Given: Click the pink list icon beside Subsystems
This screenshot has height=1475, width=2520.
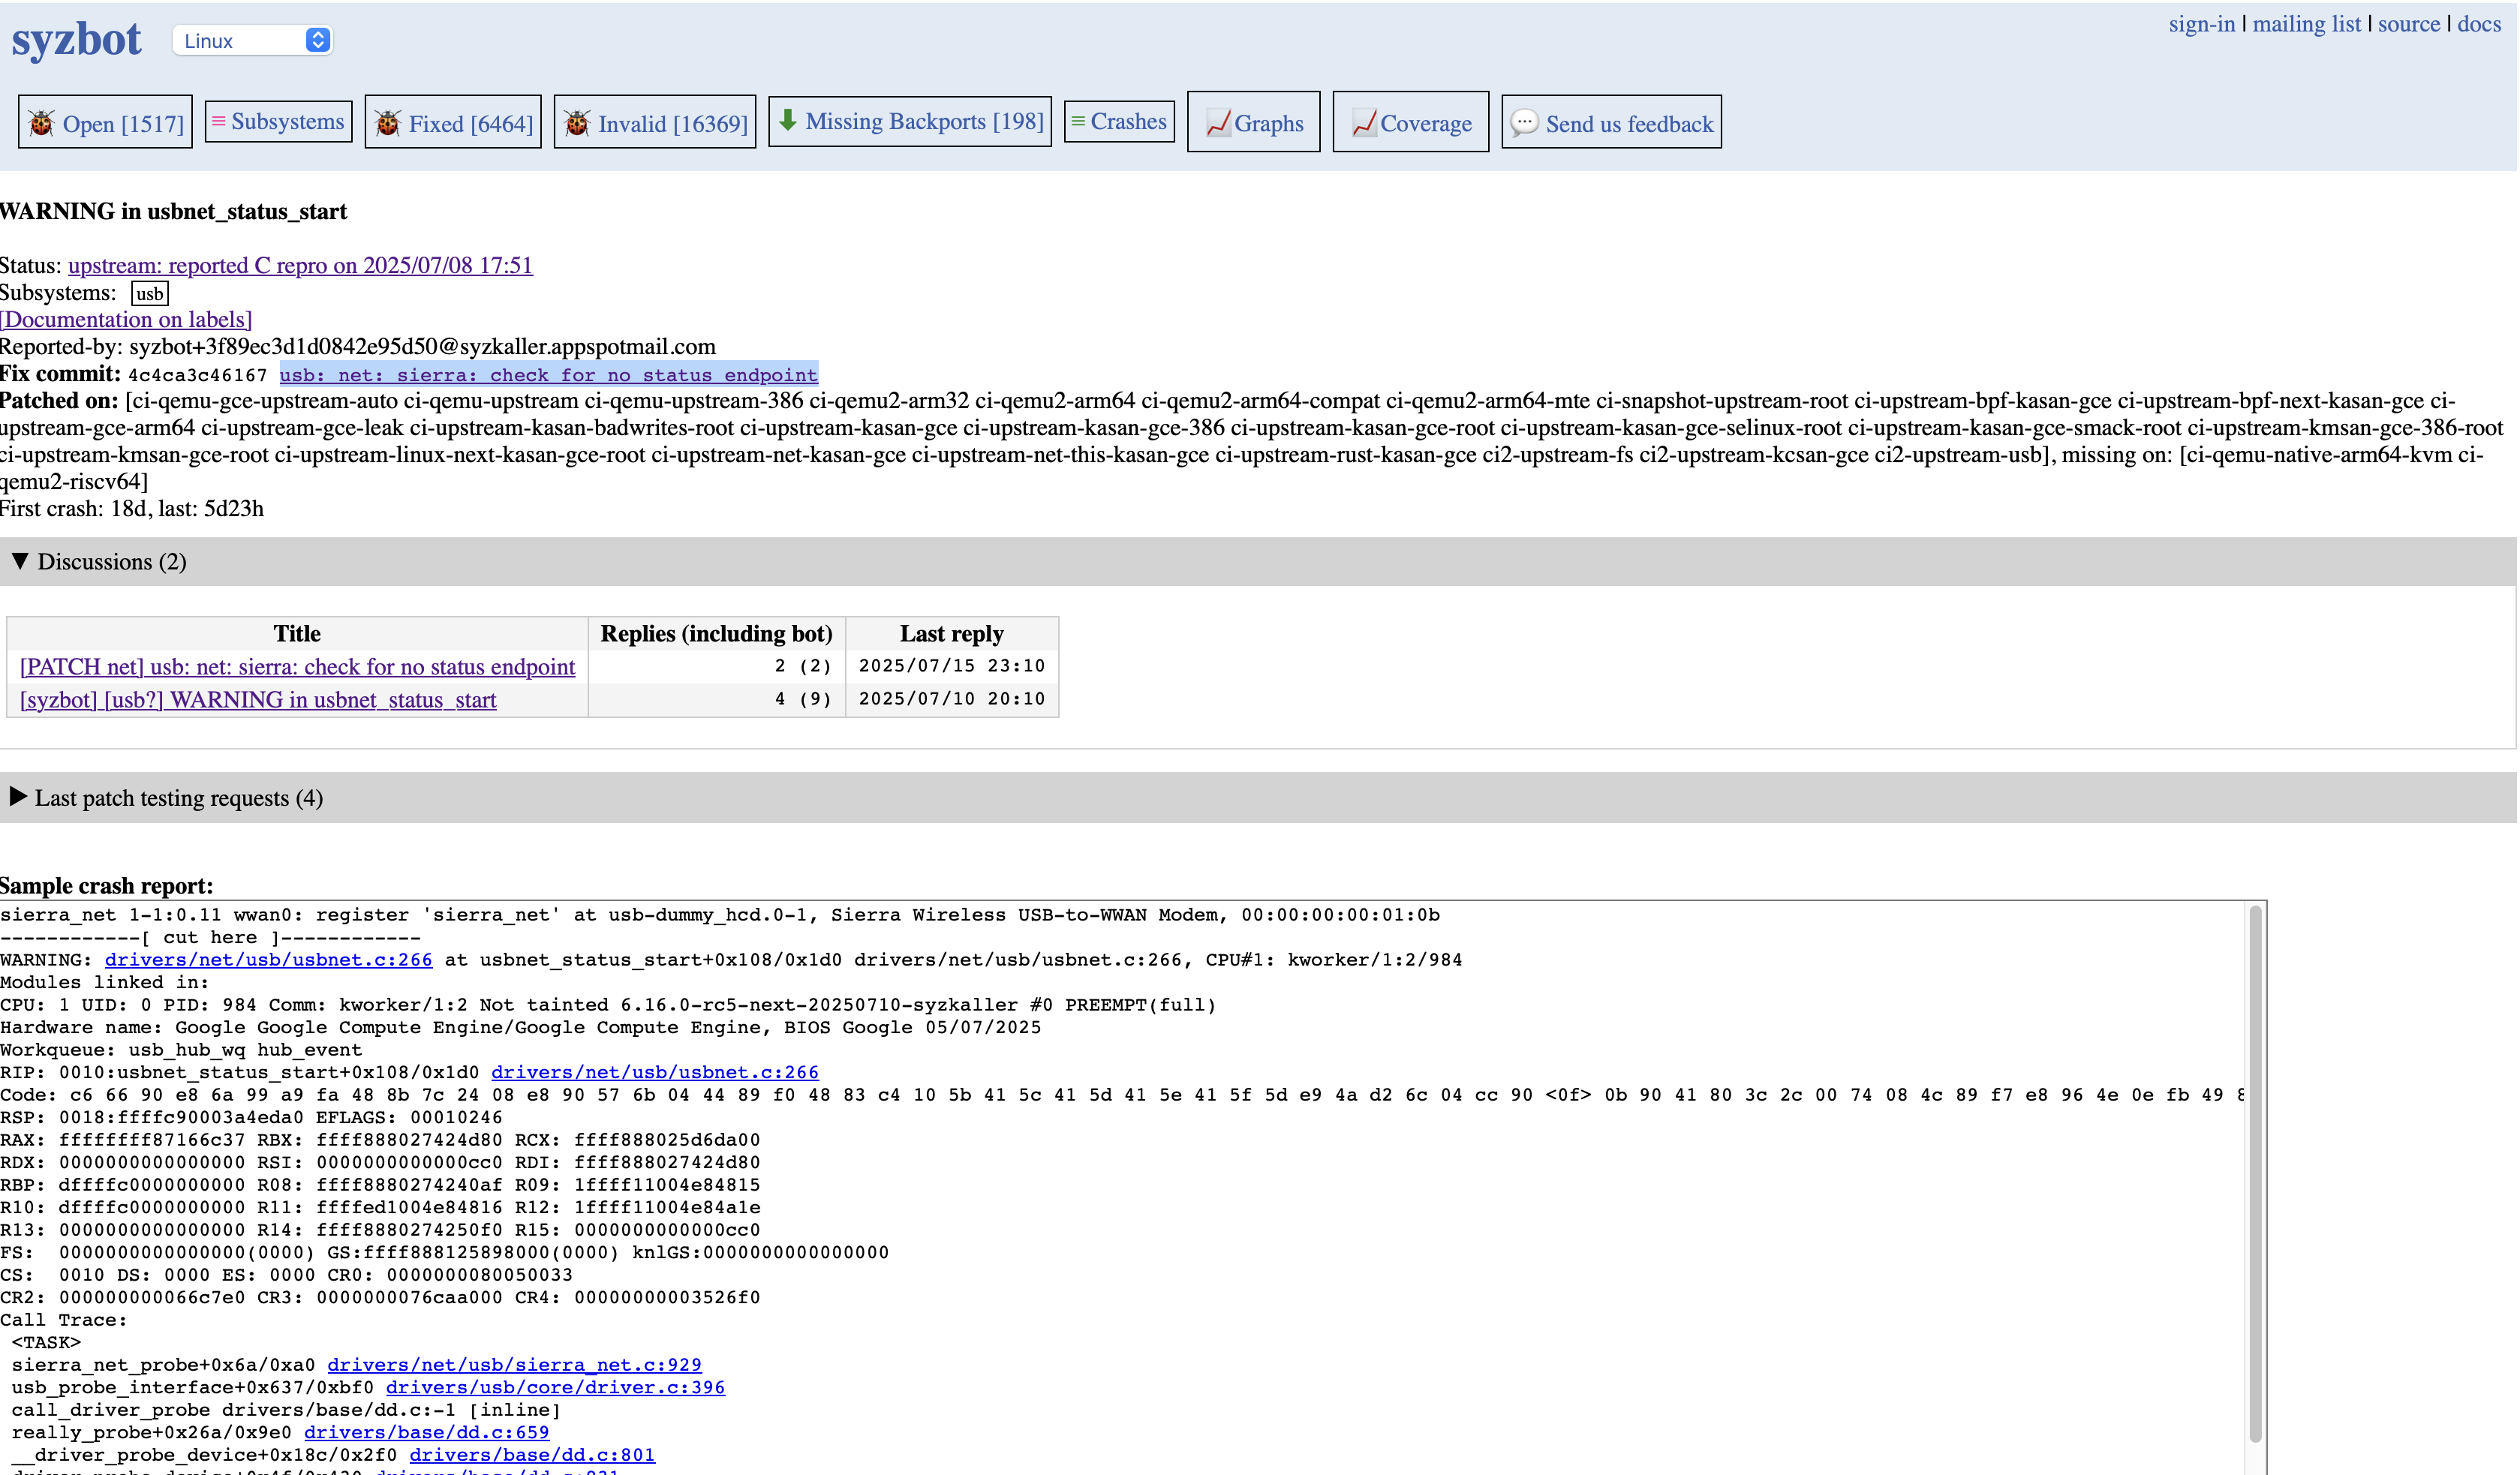Looking at the screenshot, I should point(218,121).
